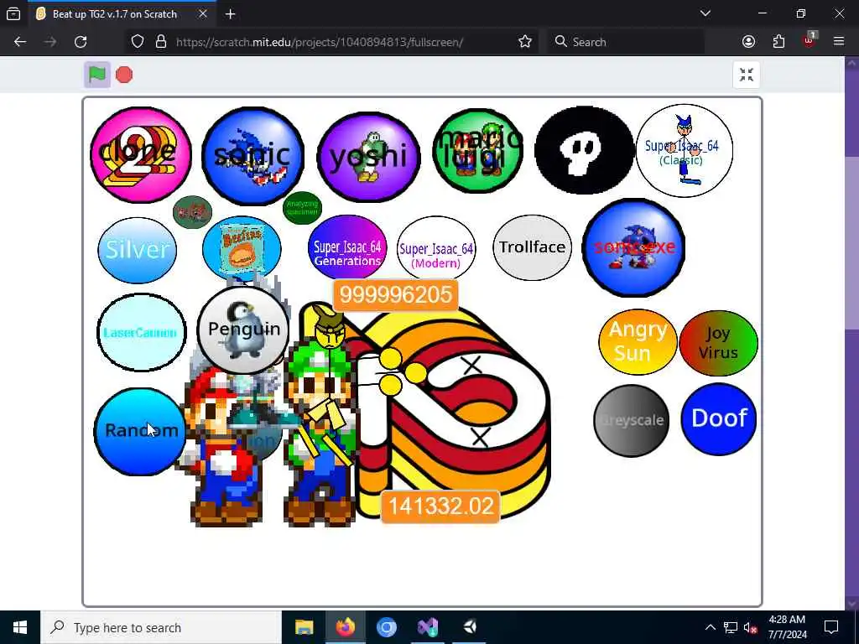Viewport: 859px width, 644px height.
Task: Bookmark this page with star icon
Action: click(525, 42)
